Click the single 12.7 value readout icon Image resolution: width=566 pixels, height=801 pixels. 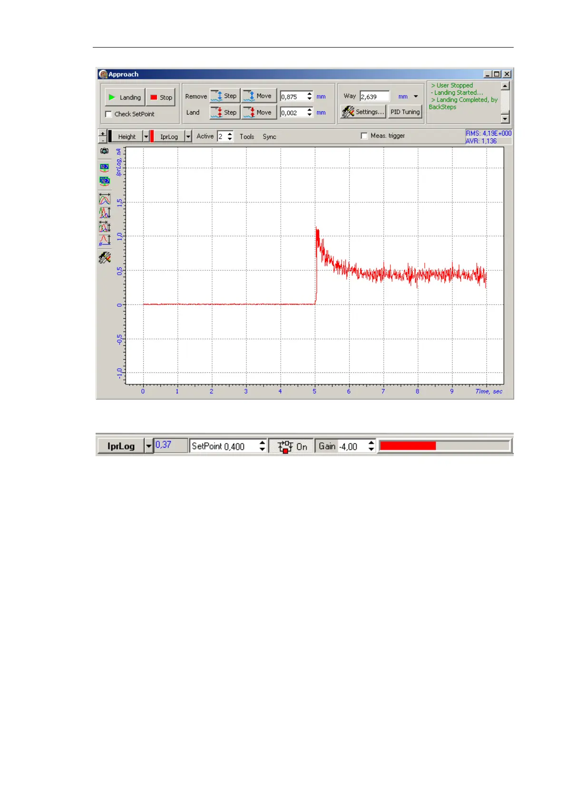(x=104, y=167)
